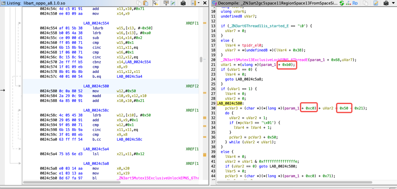This screenshot has width=397, height=189.
Task: Take a snapshot of the Listing panel
Action: [183, 3]
